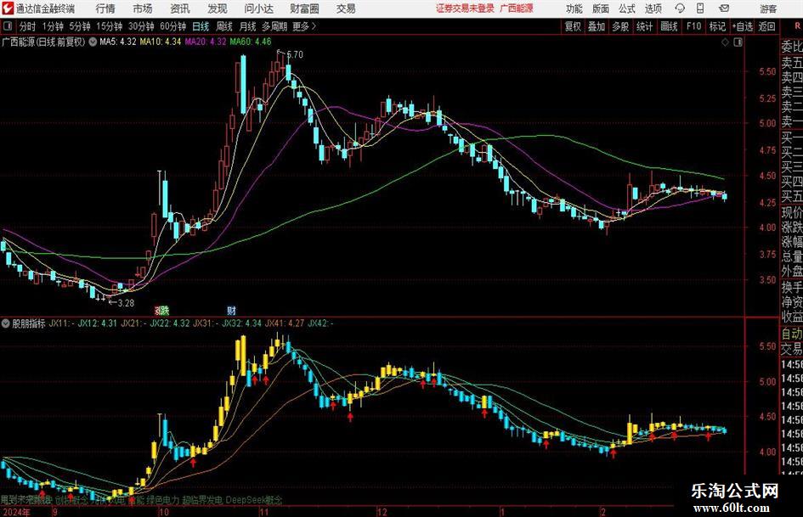Screen dimensions: 803x517
Task: Open the 市场 menu
Action: coord(143,8)
